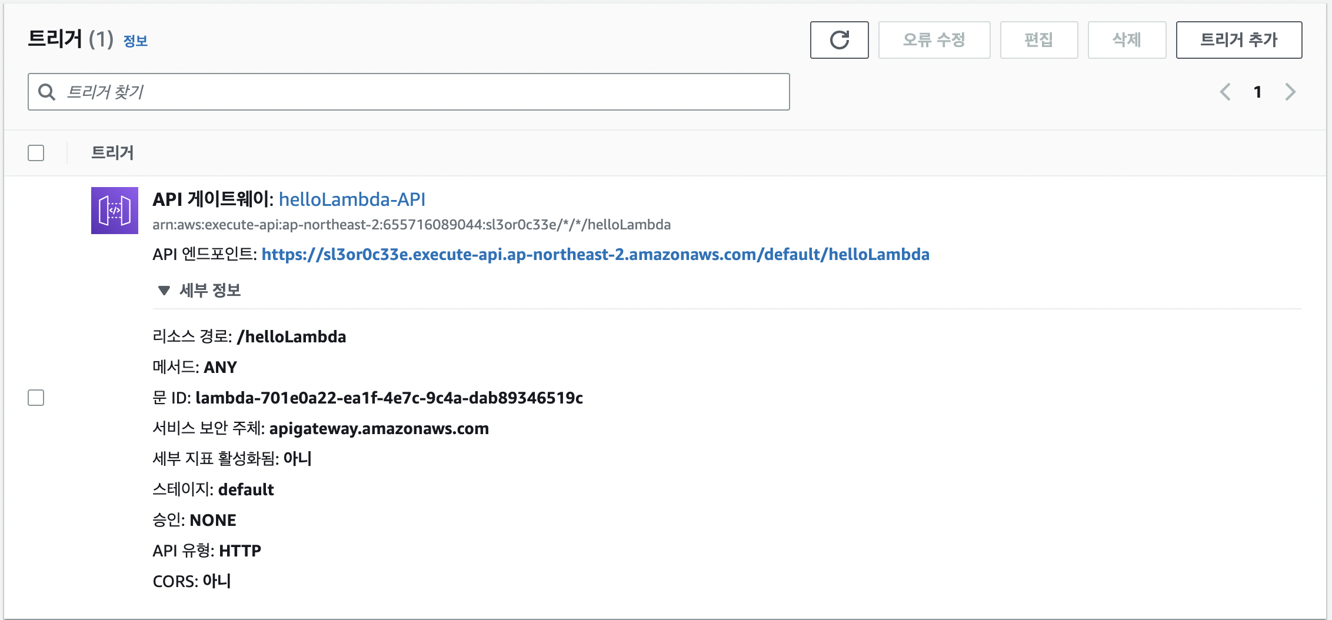This screenshot has width=1332, height=620.
Task: Select the helloLambda-API trigger row checkbox
Action: (36, 398)
